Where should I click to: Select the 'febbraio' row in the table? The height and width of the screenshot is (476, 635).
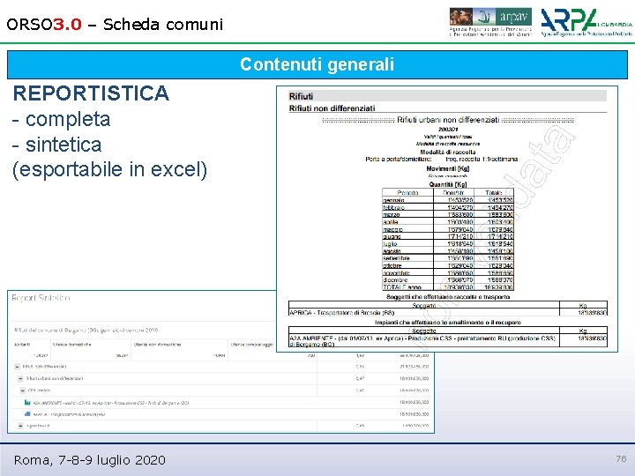(x=448, y=207)
